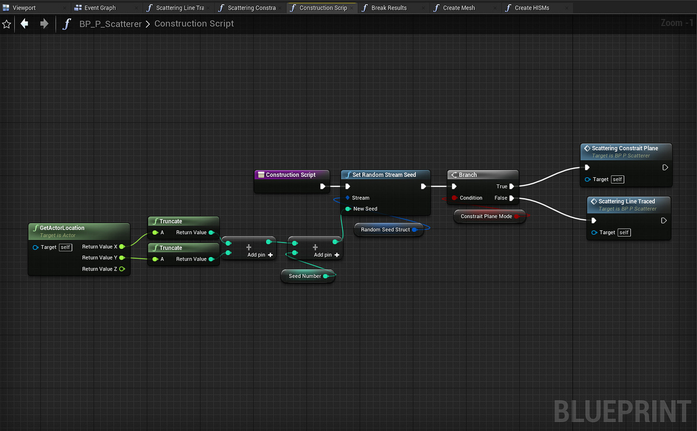Click Scattering Line Traced exec input pin

tap(594, 220)
